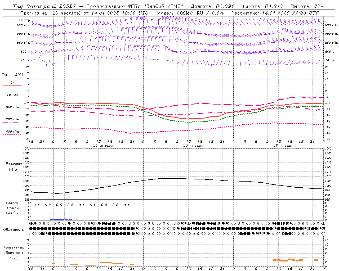Click the Облачность cloud cover label
Screen dimensions: 339x271
pyautogui.click(x=14, y=229)
